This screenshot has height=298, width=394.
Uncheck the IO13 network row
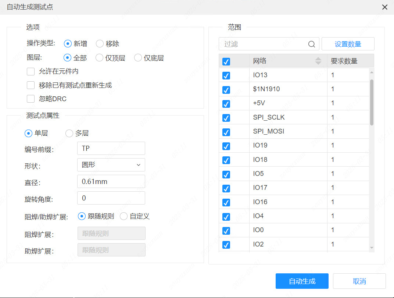click(x=226, y=75)
